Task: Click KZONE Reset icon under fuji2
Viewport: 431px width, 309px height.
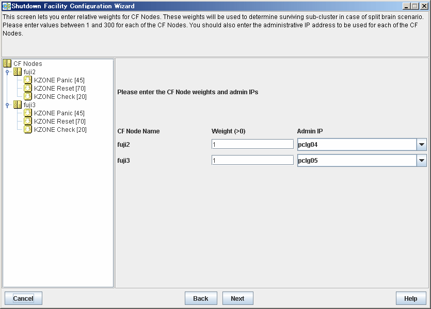Action: (28, 88)
